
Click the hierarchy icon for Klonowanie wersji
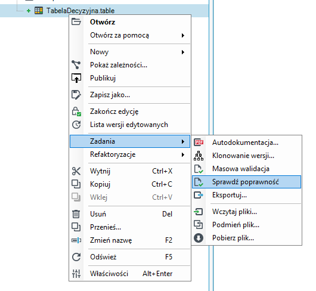point(199,156)
